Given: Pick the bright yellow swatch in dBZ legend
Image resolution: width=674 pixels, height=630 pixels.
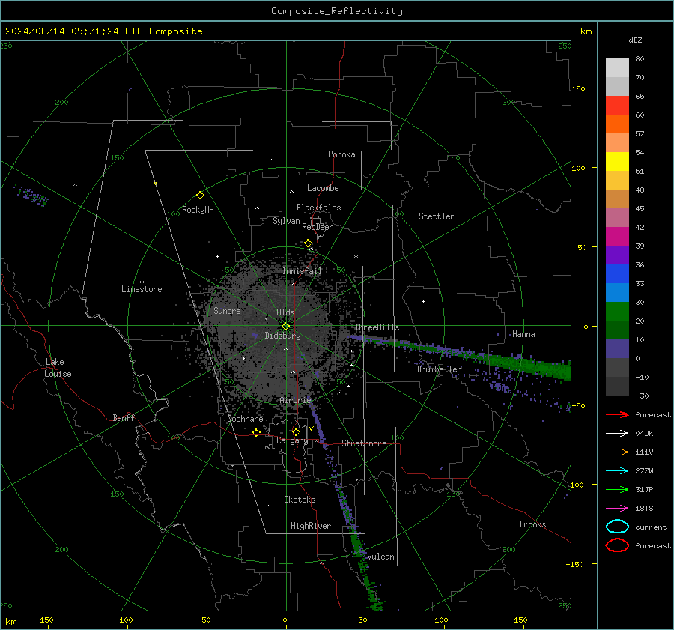Looking at the screenshot, I should pyautogui.click(x=617, y=162).
